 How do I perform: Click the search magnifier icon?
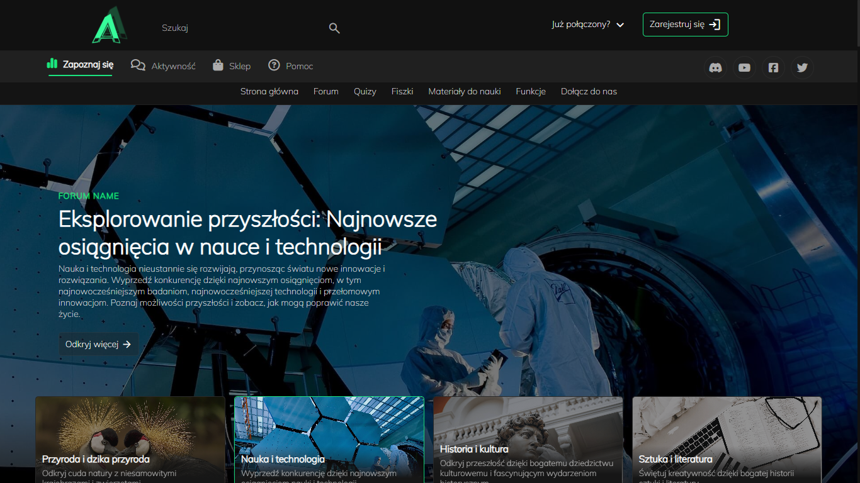tap(334, 28)
